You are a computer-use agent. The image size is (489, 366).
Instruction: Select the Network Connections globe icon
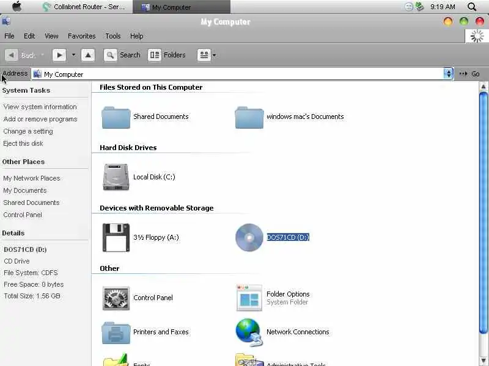pyautogui.click(x=249, y=332)
